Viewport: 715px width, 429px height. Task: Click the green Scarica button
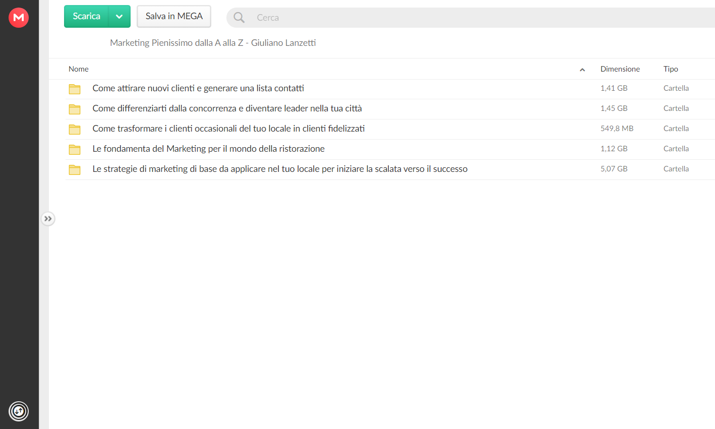86,16
